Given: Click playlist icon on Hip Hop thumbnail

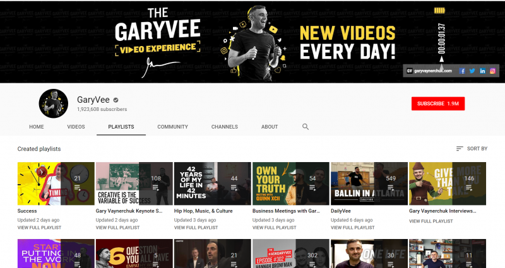Looking at the screenshot, I should [234, 187].
